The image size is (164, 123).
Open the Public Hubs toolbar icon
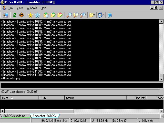[6, 15]
